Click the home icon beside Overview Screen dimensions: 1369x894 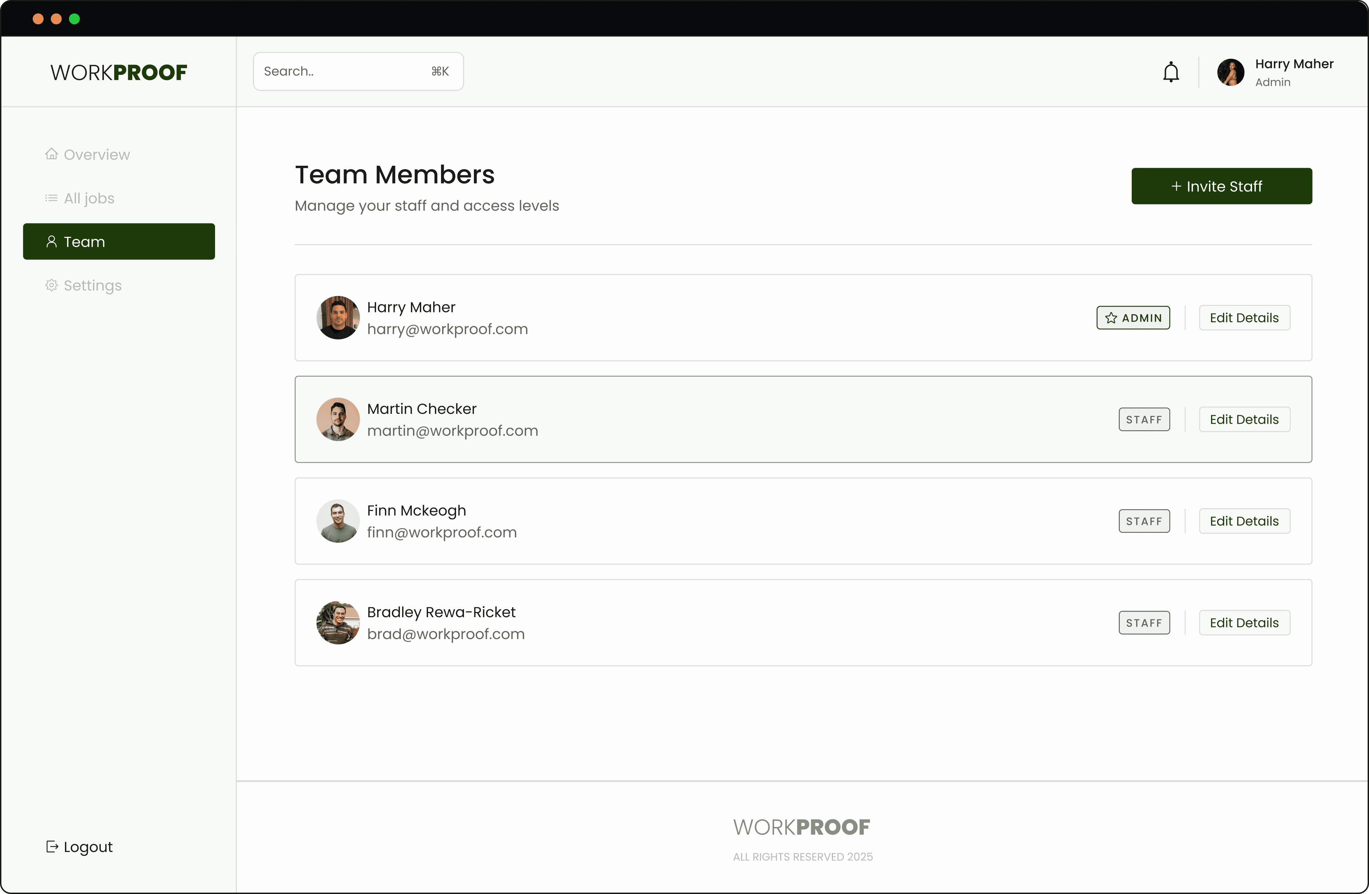point(51,154)
